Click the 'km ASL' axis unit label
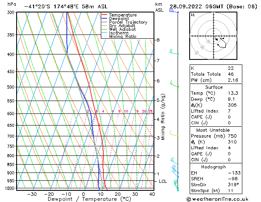The image size is (261, 202). click(159, 7)
